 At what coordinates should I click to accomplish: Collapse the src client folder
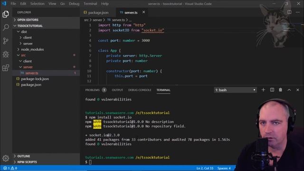(20, 61)
